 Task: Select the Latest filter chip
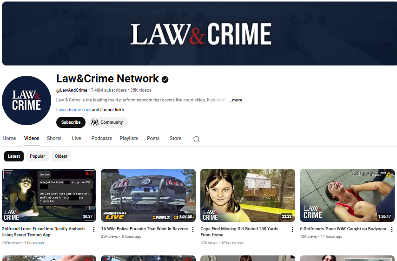pos(14,156)
